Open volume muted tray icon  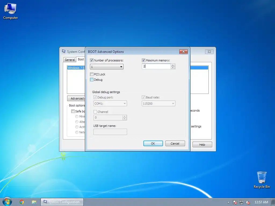(248, 202)
